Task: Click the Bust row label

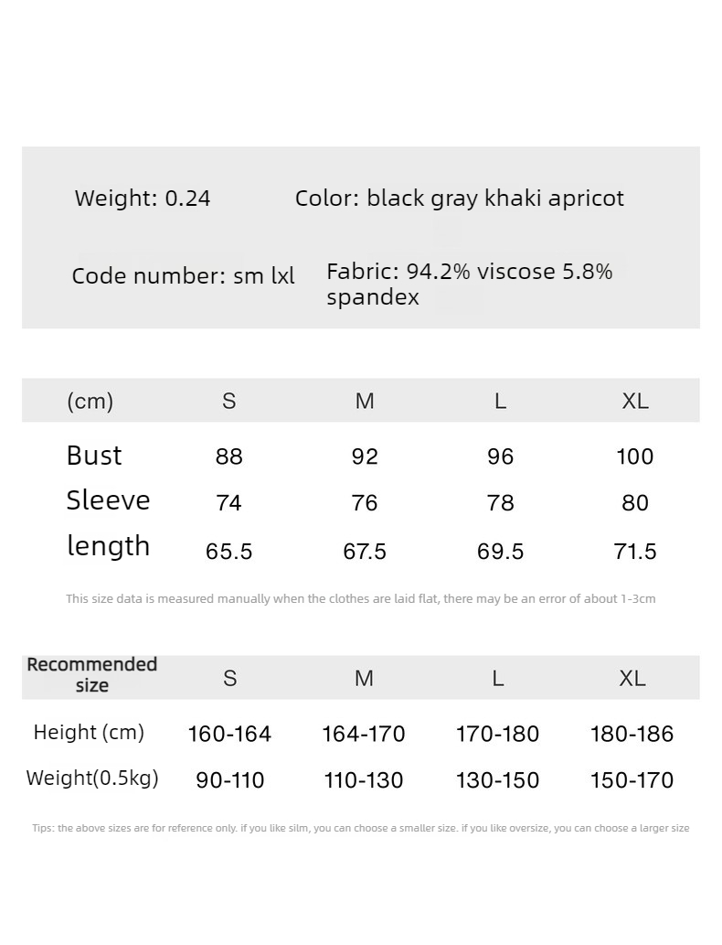Action: [94, 456]
